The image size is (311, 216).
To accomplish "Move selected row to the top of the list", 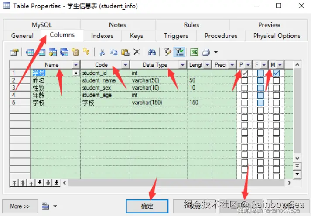I will 14,183.
